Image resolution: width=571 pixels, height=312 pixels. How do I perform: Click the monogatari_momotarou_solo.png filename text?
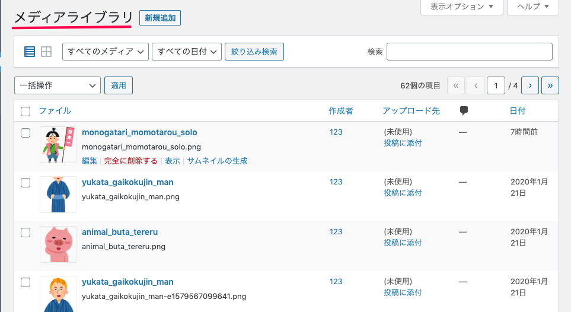point(141,147)
